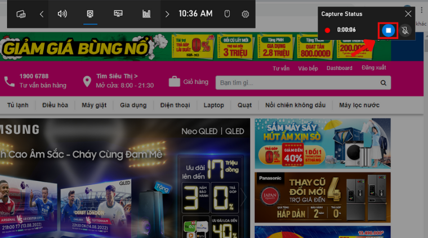Open the Máy lọc nước category
428x238 pixels.
359,105
